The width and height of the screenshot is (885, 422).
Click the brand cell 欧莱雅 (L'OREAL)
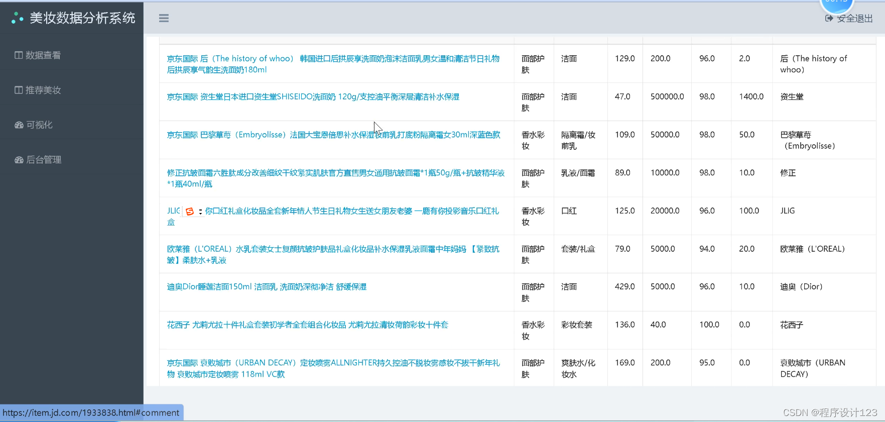pyautogui.click(x=813, y=249)
